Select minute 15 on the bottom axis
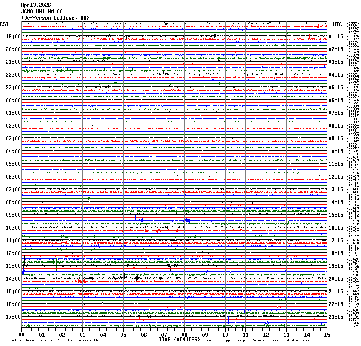The height and width of the screenshot is (346, 361). point(327,335)
